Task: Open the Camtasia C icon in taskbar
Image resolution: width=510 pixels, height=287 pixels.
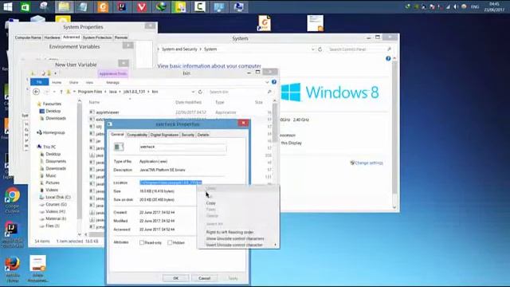Action: (x=199, y=7)
